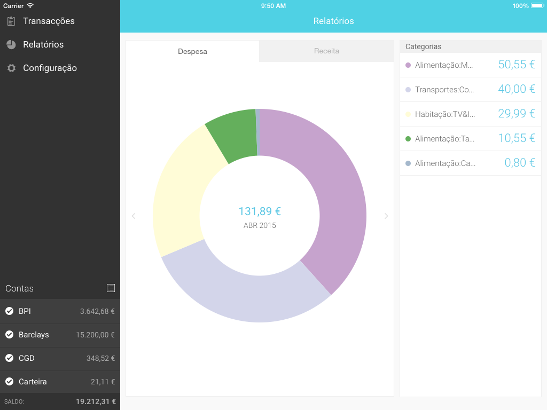Screen dimensions: 547x410
Task: Click the Wi-Fi icon in status bar
Action: tap(30, 6)
